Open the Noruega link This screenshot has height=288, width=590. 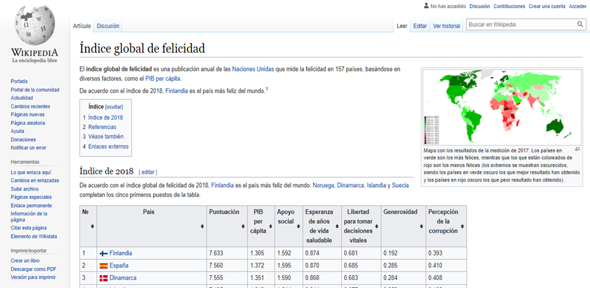(323, 185)
